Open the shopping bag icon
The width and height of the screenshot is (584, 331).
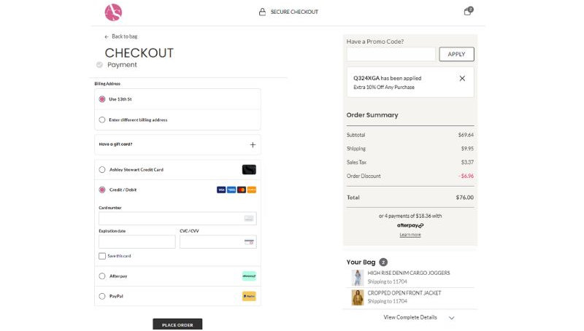pyautogui.click(x=468, y=11)
